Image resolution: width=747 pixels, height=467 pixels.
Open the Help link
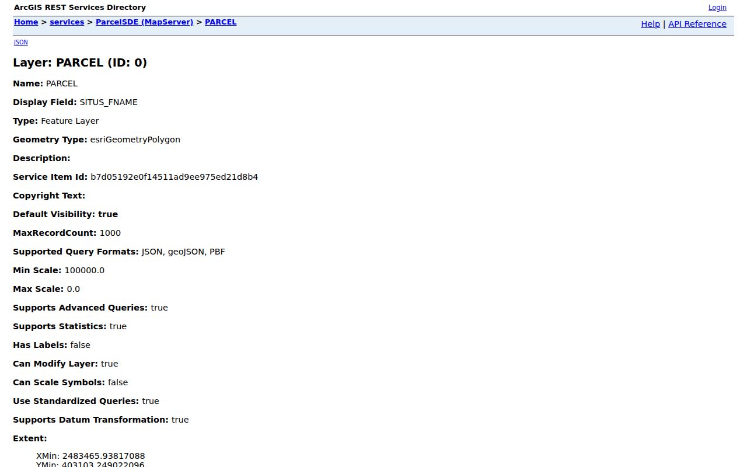pos(650,24)
